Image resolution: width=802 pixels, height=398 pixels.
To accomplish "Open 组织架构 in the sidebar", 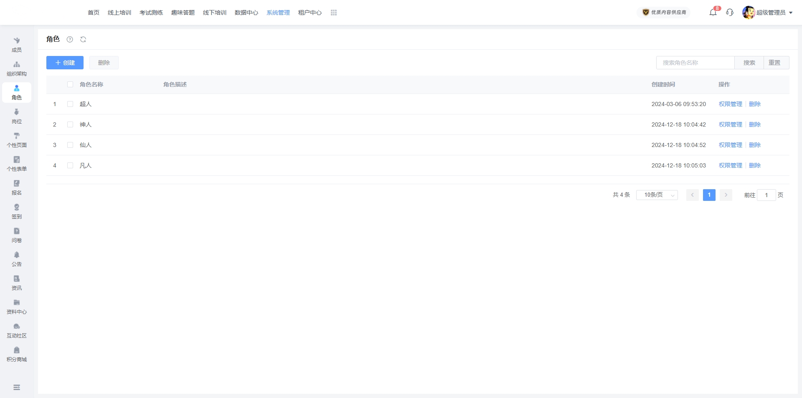I will click(x=17, y=68).
